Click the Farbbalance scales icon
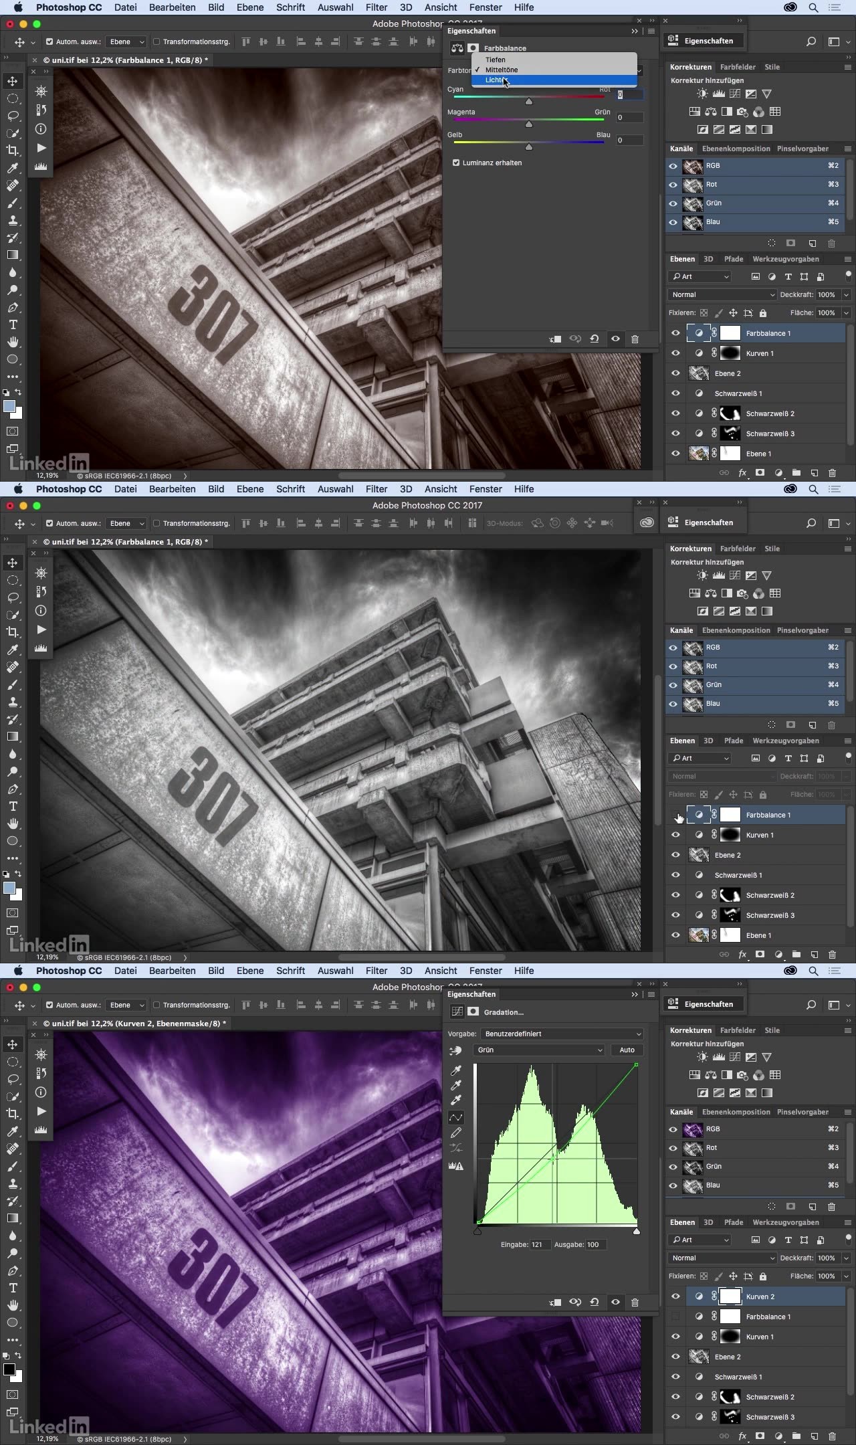Image resolution: width=856 pixels, height=1445 pixels. point(457,48)
